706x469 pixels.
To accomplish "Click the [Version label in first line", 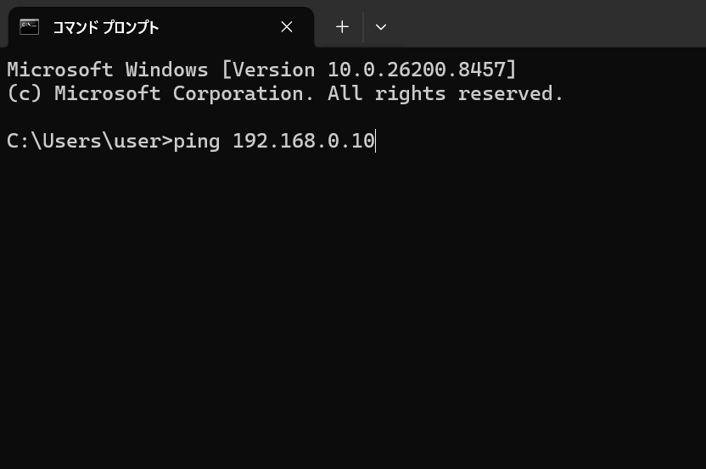I will pos(268,70).
